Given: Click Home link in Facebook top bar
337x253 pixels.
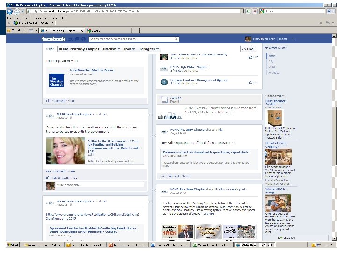Looking at the screenshot, I should pyautogui.click(x=283, y=39).
